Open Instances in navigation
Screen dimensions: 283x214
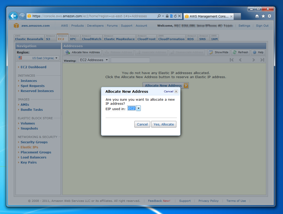point(29,81)
